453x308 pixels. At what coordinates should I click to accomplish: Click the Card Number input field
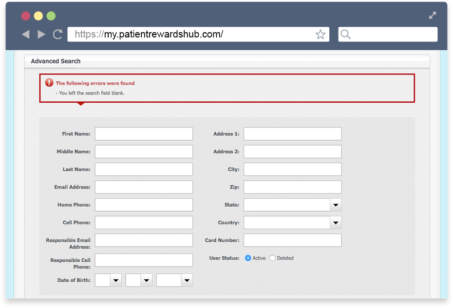(x=293, y=240)
